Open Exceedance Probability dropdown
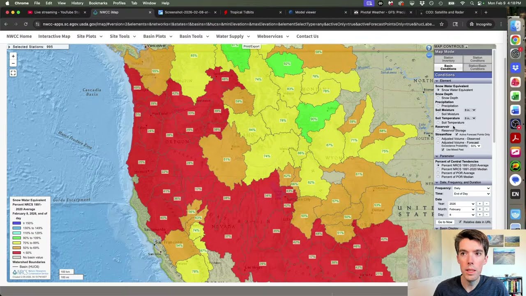Screen dimensions: 526x296 pos(475,146)
